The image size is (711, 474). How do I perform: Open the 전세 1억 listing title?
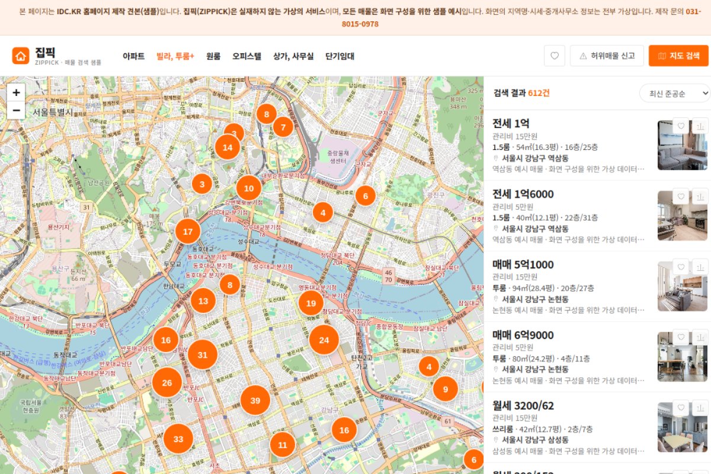coord(511,123)
